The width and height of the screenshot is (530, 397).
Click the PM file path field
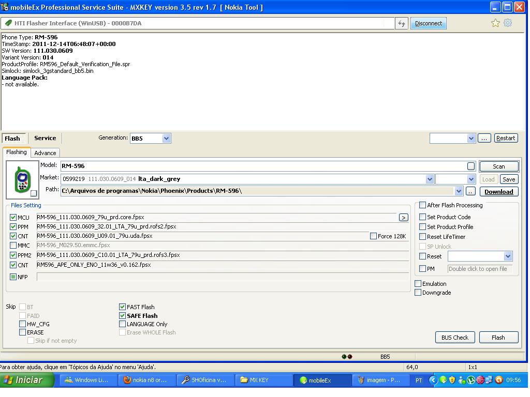(480, 269)
